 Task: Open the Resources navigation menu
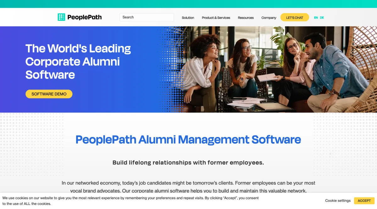pos(246,18)
